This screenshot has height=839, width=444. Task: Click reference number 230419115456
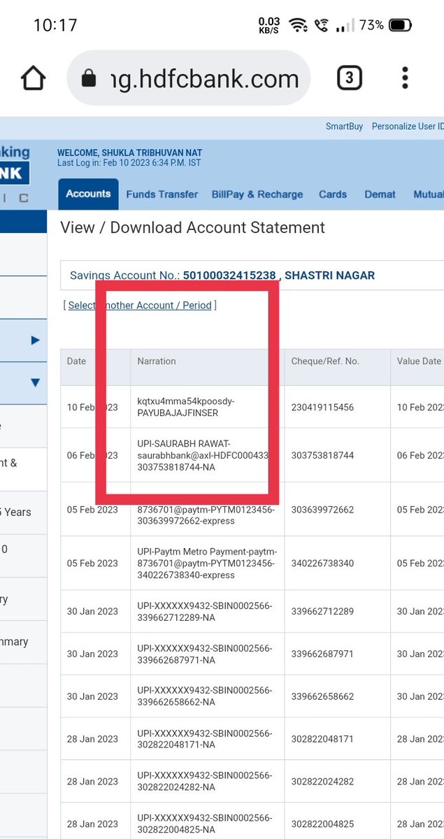coord(323,407)
